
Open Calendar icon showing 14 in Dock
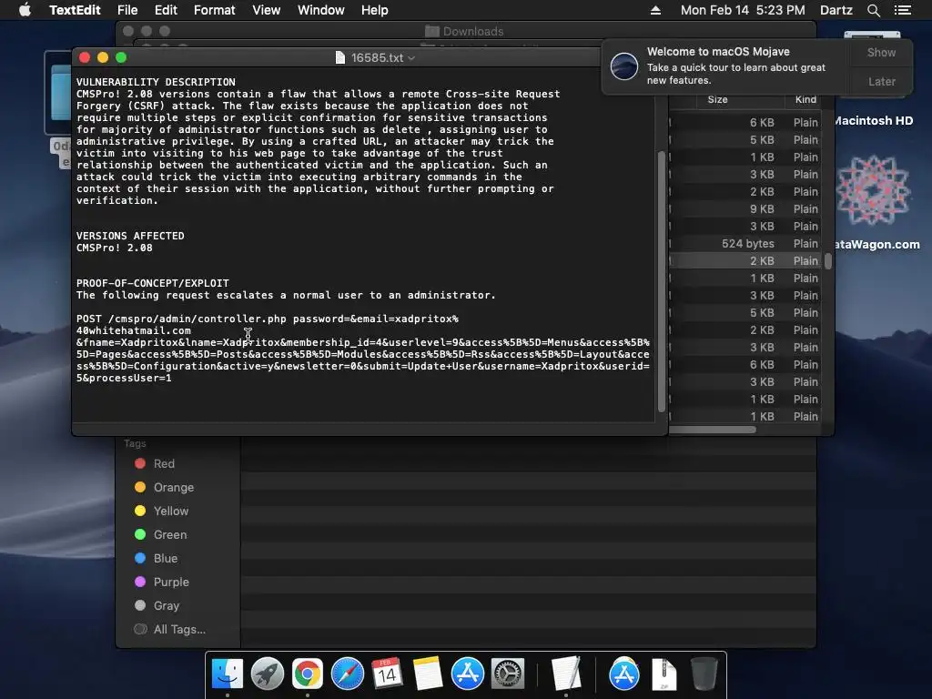pos(387,674)
